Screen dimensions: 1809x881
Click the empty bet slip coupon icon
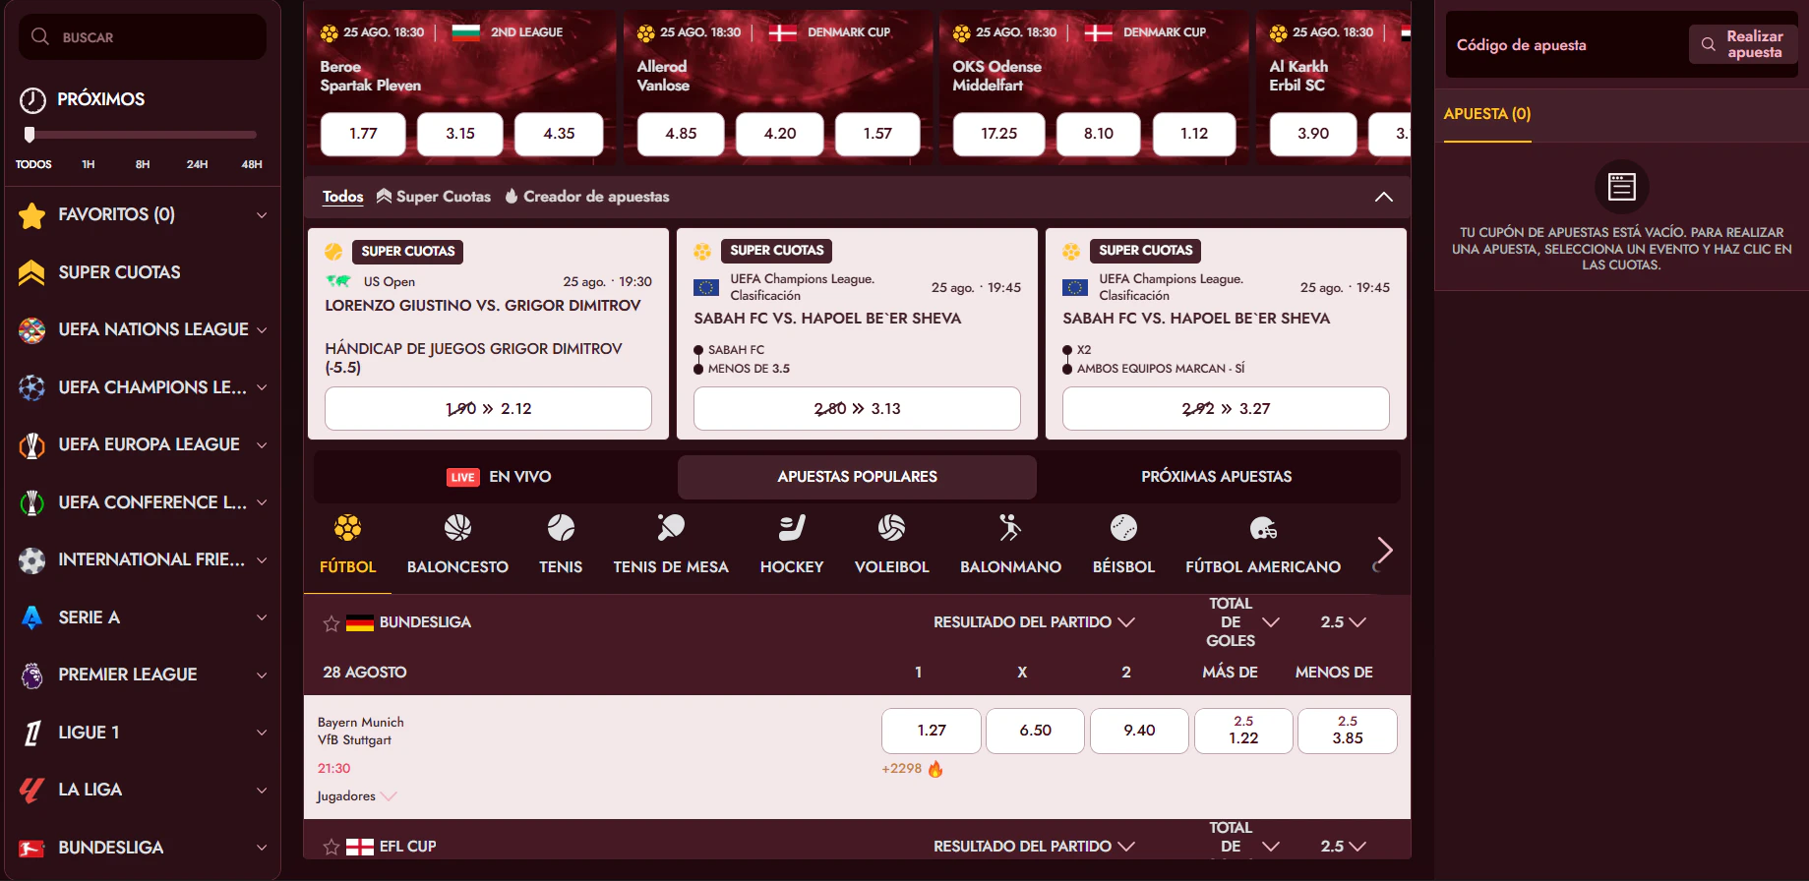1621,186
